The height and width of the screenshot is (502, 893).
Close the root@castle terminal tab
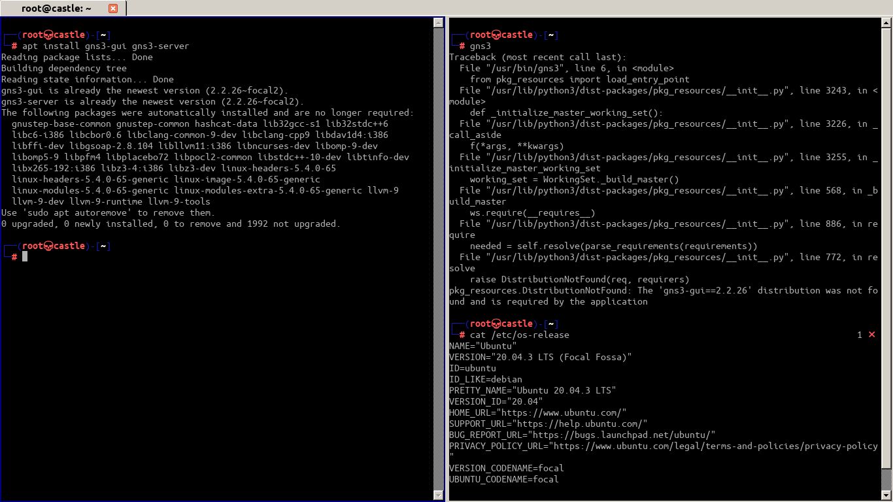[112, 8]
